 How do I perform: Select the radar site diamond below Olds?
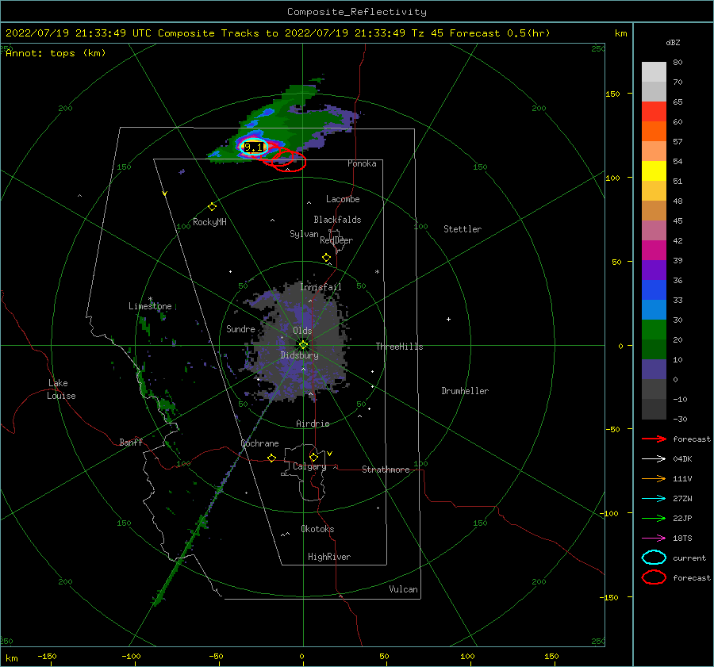coord(303,345)
